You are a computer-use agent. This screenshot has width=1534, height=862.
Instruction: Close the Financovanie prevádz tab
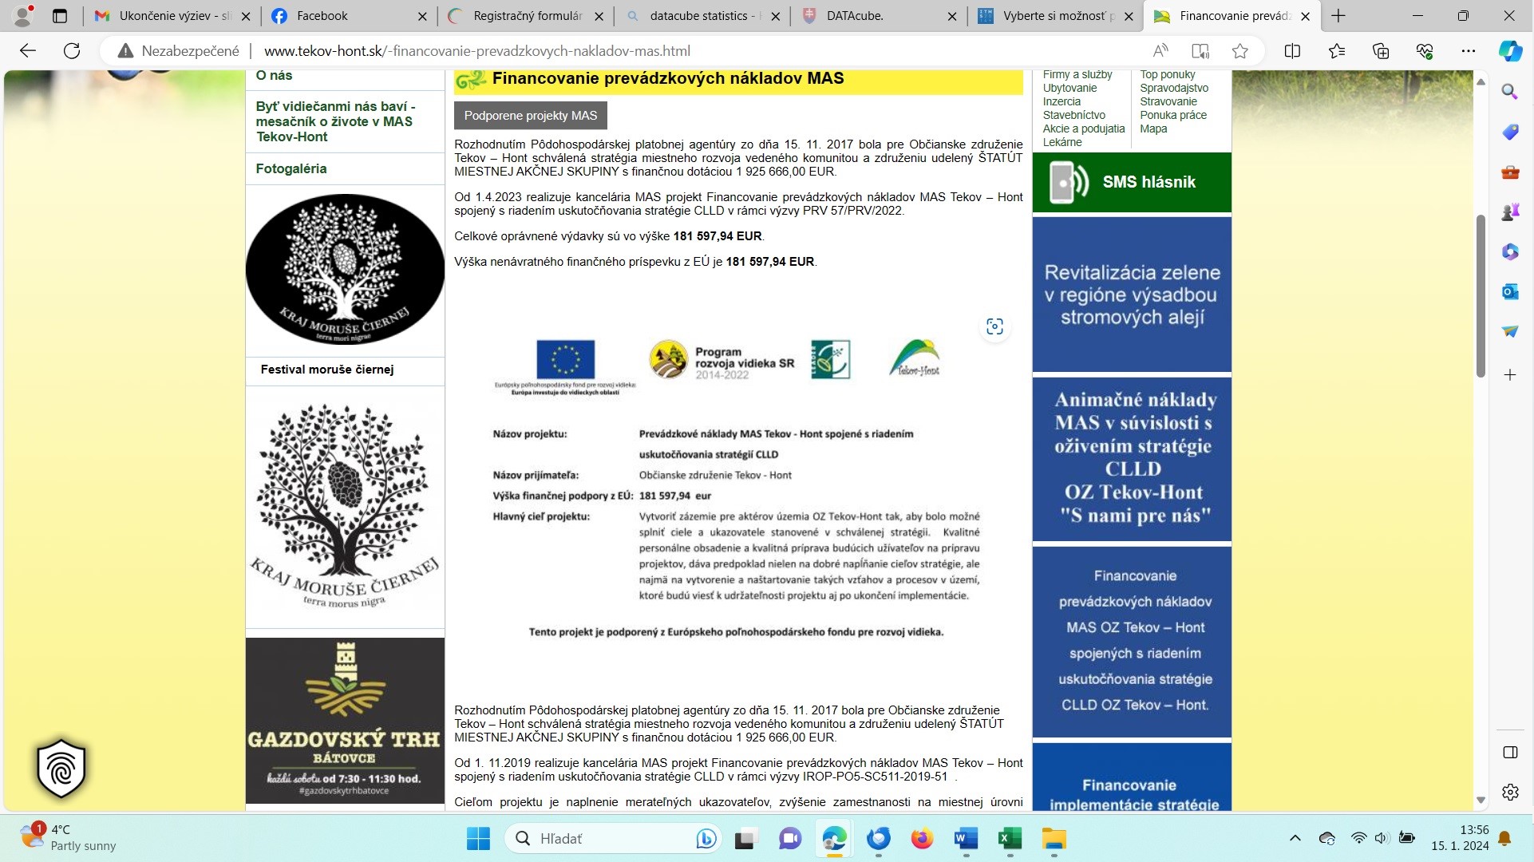(1306, 16)
